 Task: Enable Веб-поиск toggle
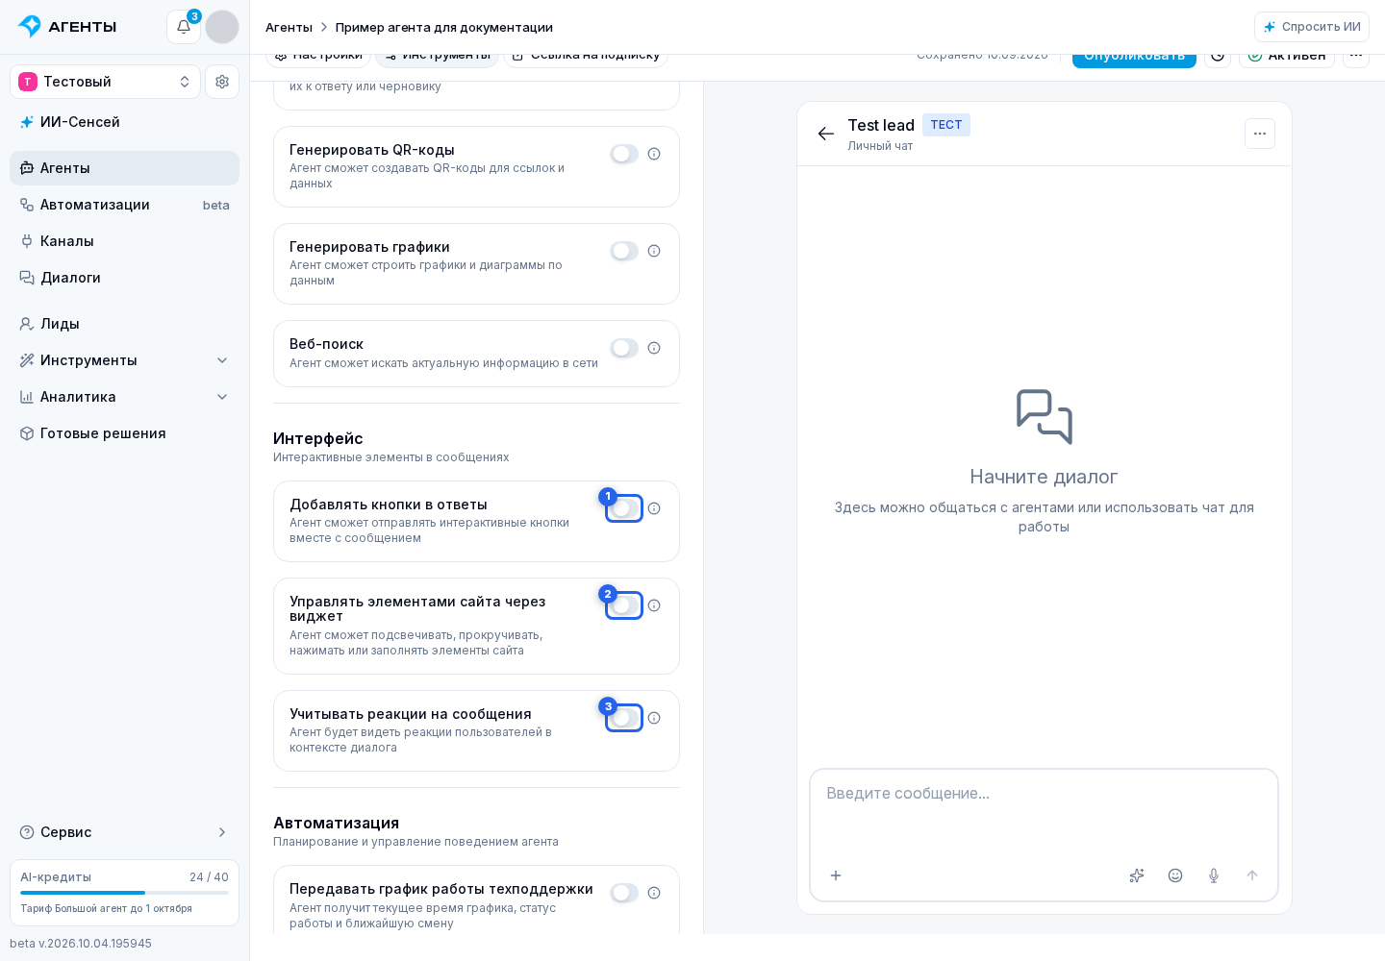[x=624, y=348]
